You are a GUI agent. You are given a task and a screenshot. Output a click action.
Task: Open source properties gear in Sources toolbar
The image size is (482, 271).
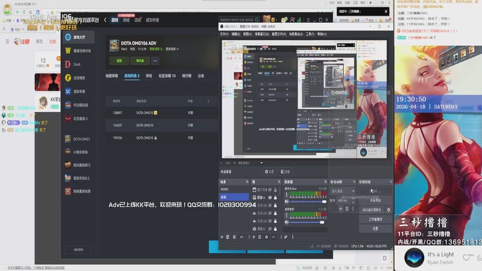click(x=266, y=237)
